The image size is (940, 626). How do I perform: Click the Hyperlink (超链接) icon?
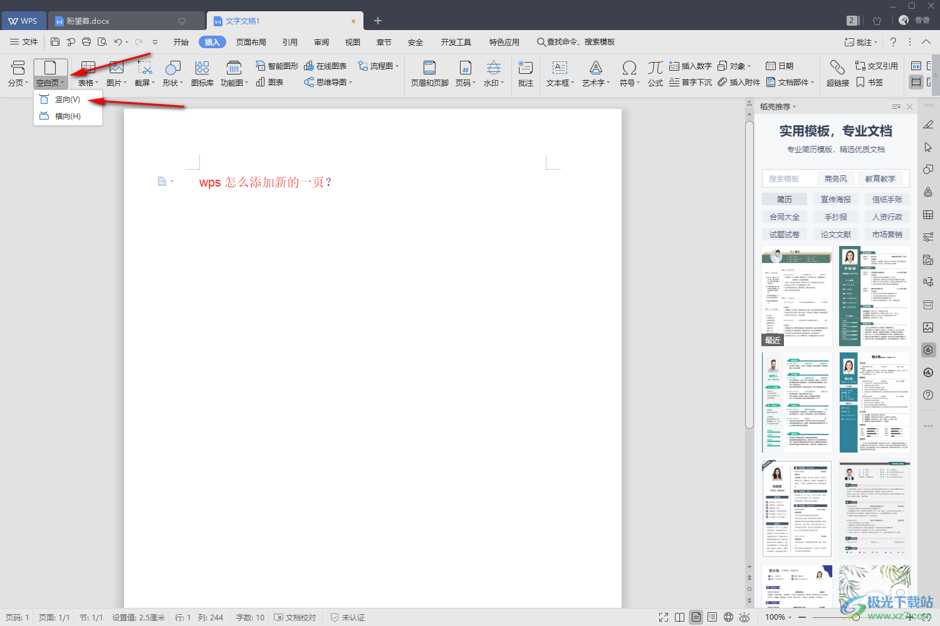pos(837,68)
